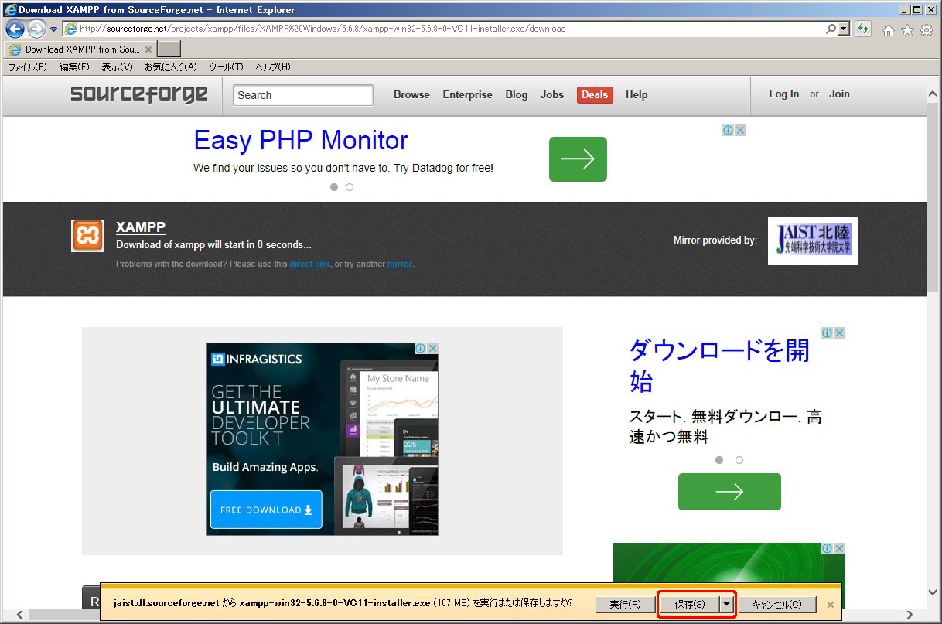Image resolution: width=942 pixels, height=624 pixels.
Task: Select the second ad carousel dot
Action: point(350,187)
